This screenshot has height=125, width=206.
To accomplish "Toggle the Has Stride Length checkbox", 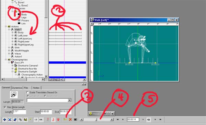I will 5,107.
